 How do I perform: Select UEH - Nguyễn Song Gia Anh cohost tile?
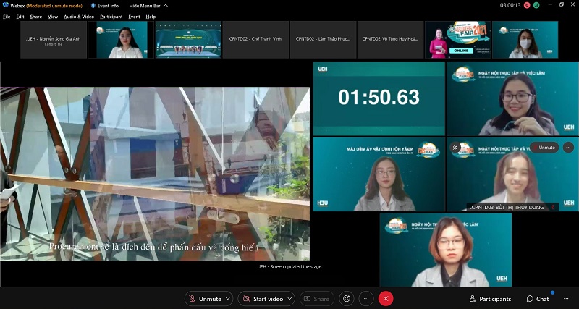coord(54,40)
